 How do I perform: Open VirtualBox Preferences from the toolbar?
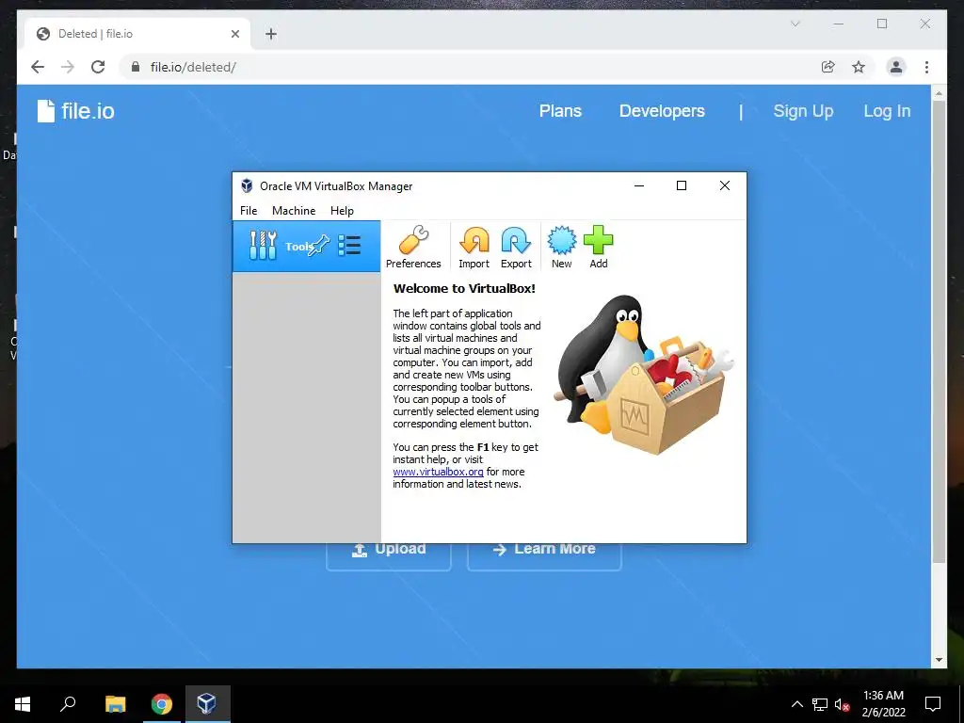coord(413,248)
